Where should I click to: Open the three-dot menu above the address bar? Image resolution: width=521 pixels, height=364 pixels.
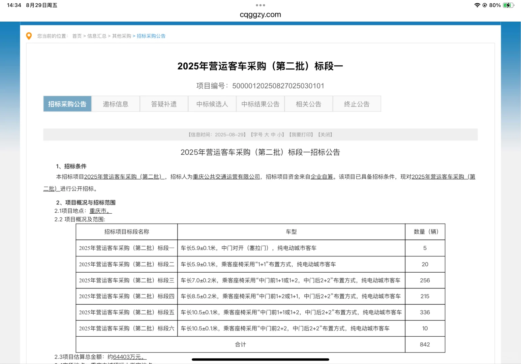coord(260,5)
